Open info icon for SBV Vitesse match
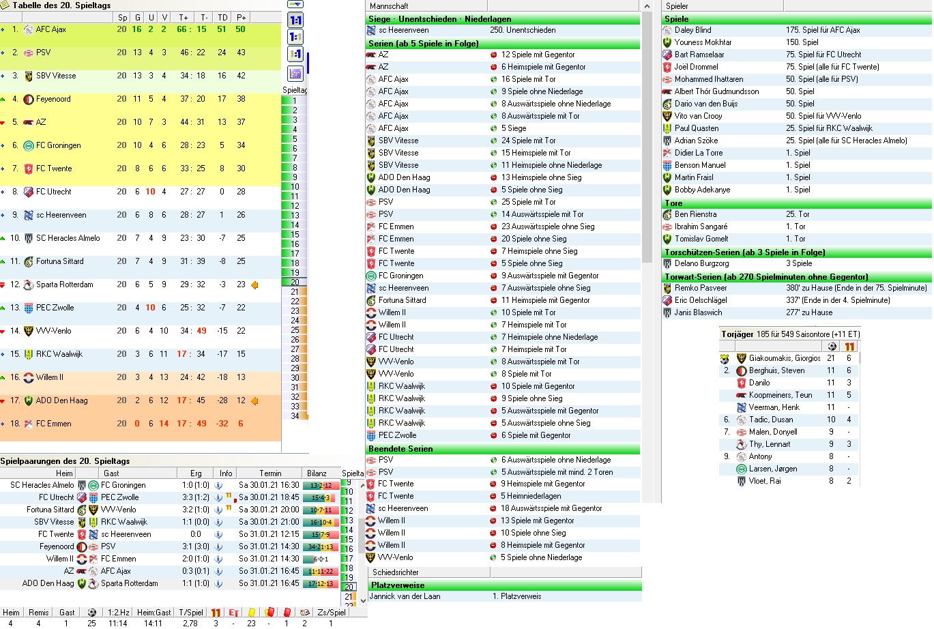934x629 pixels. coord(218,523)
